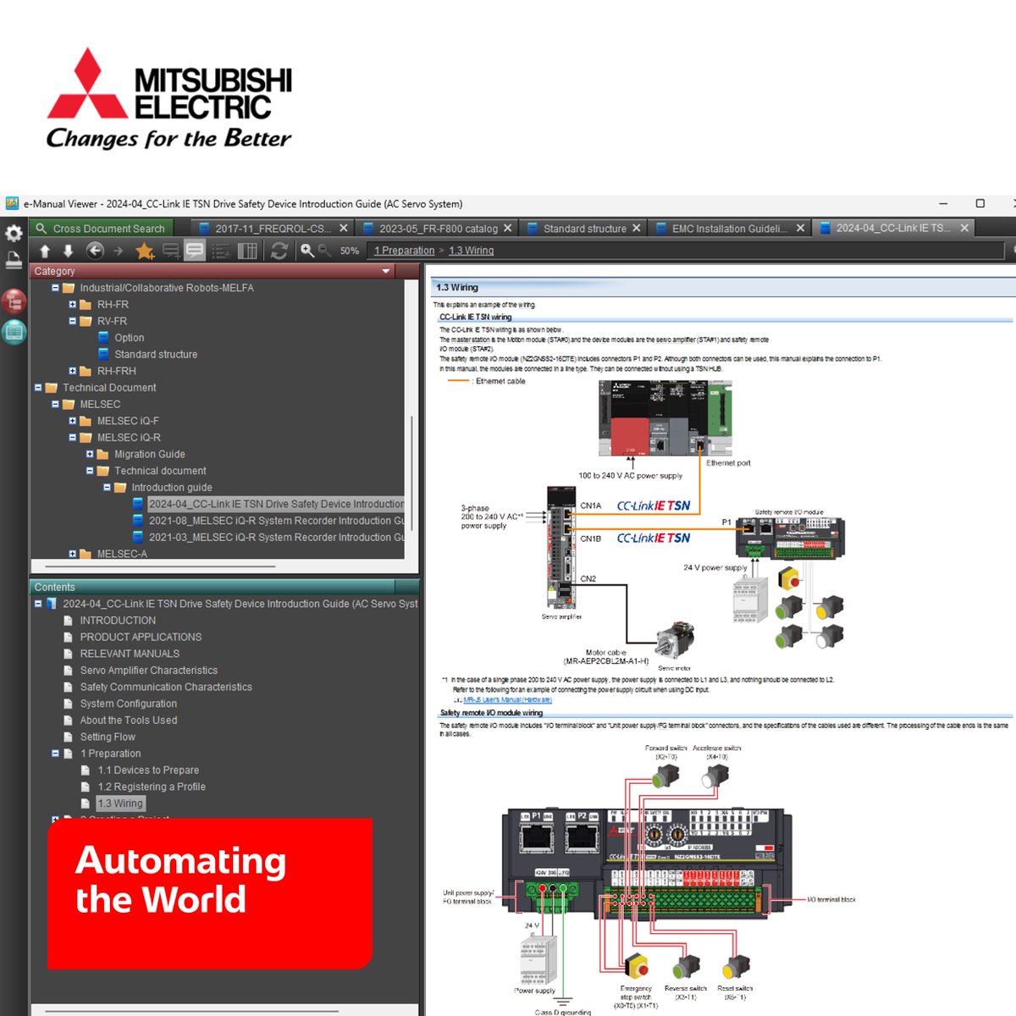
Task: Zoom in with magnifier plus icon
Action: click(x=306, y=251)
